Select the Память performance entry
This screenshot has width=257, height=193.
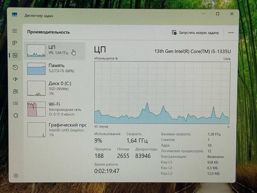[x=55, y=69]
